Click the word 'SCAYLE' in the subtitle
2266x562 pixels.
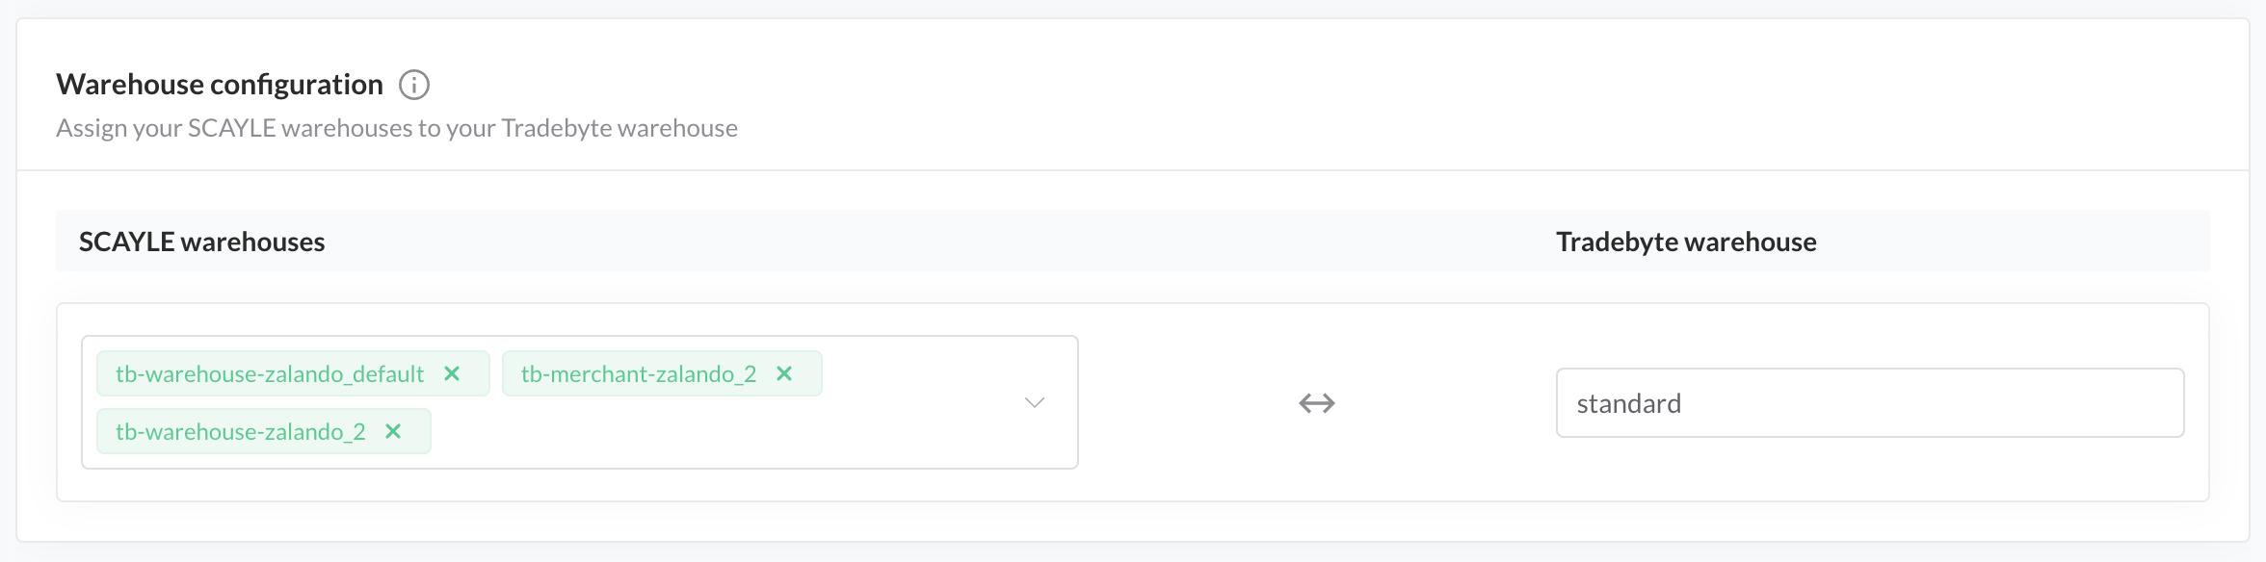click(231, 128)
